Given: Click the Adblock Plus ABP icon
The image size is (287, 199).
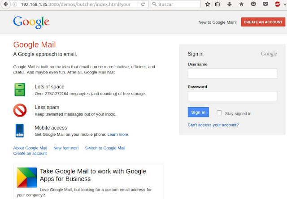Looking at the screenshot, I should [278, 4].
